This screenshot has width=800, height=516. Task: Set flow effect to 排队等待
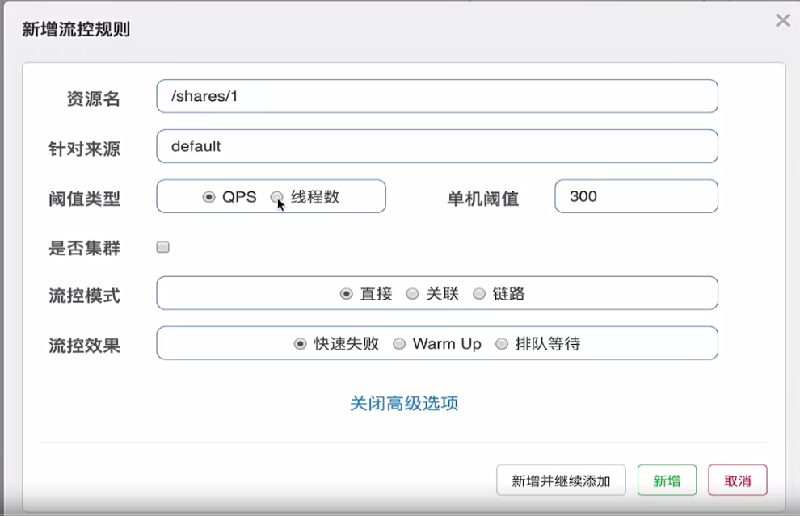(502, 344)
